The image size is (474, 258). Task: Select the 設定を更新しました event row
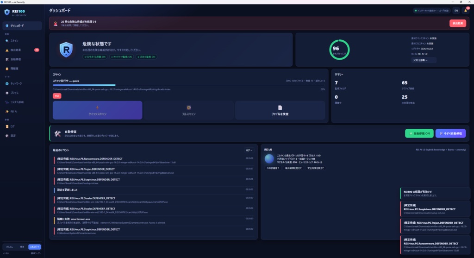coord(154,190)
